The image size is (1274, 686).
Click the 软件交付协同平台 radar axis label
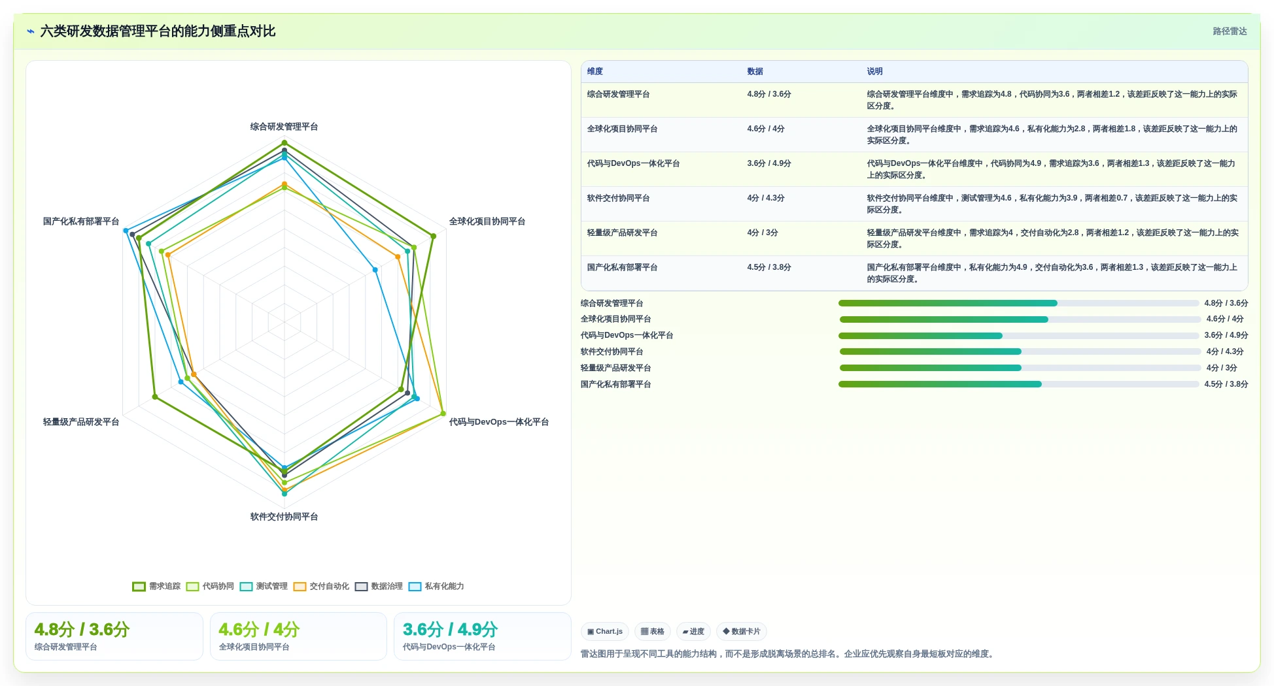point(284,517)
